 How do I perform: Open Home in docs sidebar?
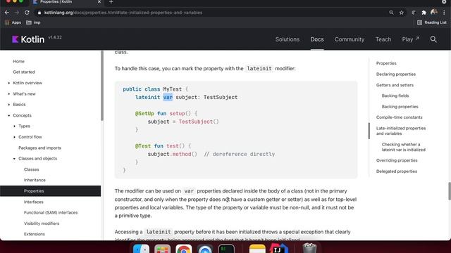19,61
